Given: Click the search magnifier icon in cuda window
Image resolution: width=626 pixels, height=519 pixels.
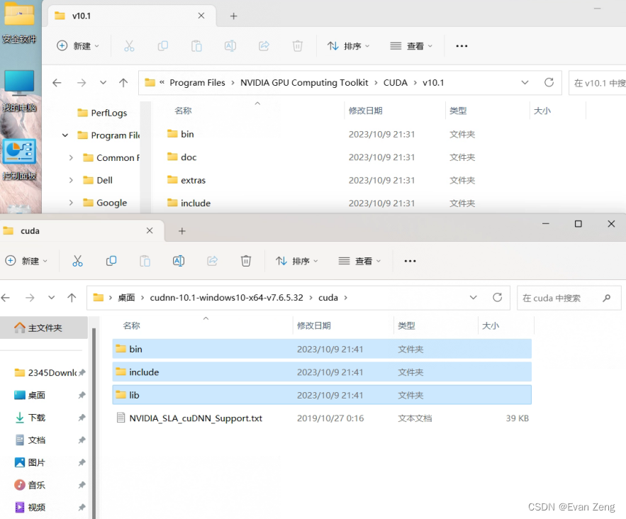Looking at the screenshot, I should [x=607, y=298].
